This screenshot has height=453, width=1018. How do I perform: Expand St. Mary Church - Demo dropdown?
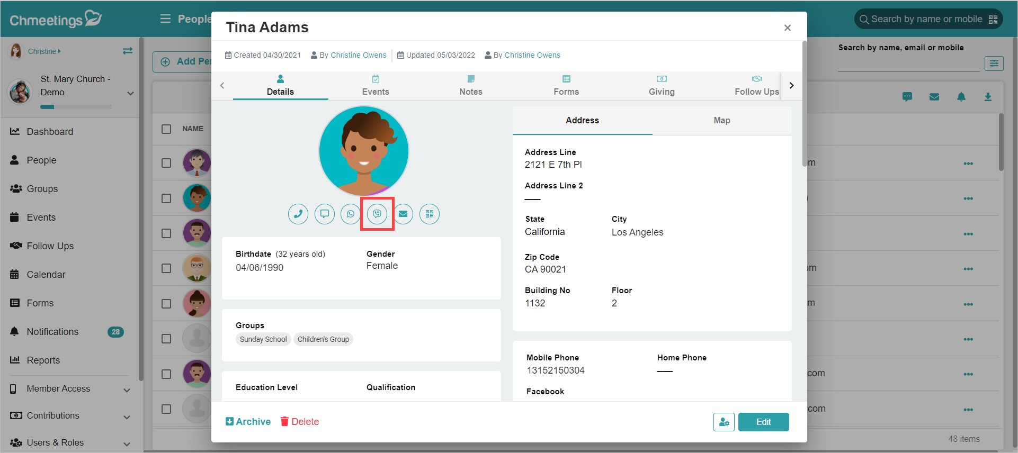click(x=130, y=93)
